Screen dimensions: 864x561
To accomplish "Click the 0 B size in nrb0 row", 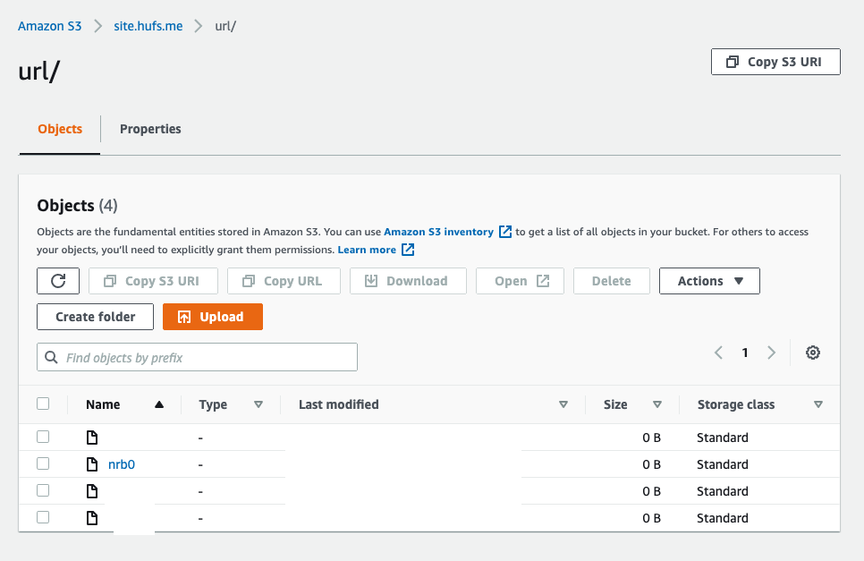I will (x=651, y=464).
